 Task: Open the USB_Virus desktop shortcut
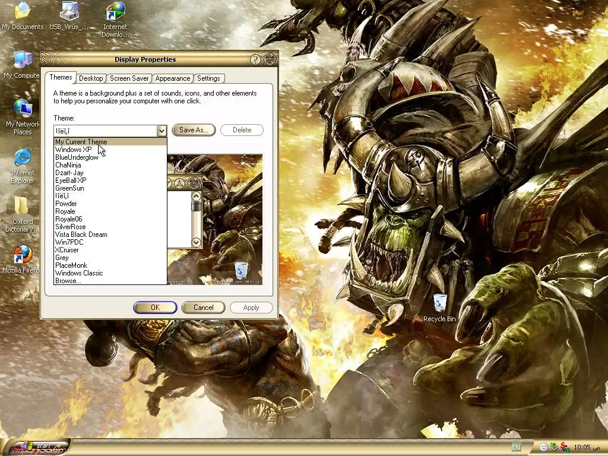tap(69, 15)
